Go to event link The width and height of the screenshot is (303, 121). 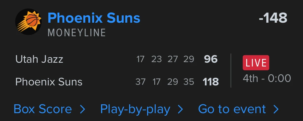point(232,109)
